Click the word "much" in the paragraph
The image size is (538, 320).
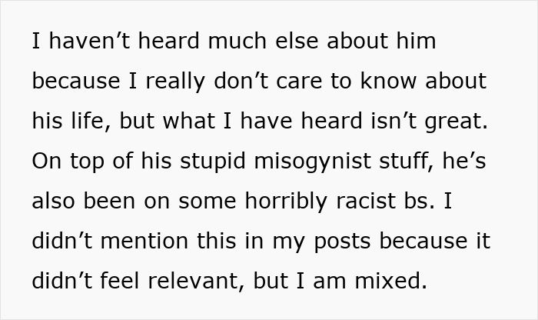pyautogui.click(x=237, y=41)
